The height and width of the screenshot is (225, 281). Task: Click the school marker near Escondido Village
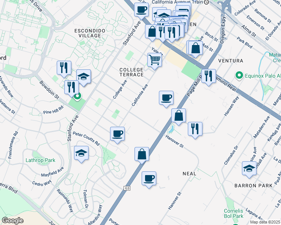[83, 76]
